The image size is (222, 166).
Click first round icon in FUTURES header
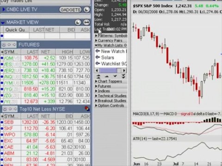[4, 45]
